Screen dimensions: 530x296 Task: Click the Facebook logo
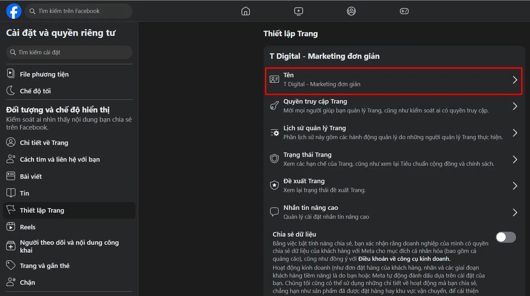click(13, 11)
